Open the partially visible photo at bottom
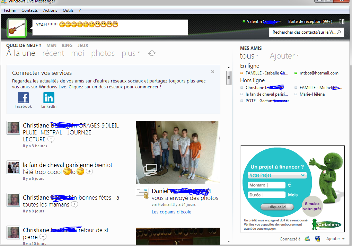The width and height of the screenshot is (352, 246). pos(178,236)
